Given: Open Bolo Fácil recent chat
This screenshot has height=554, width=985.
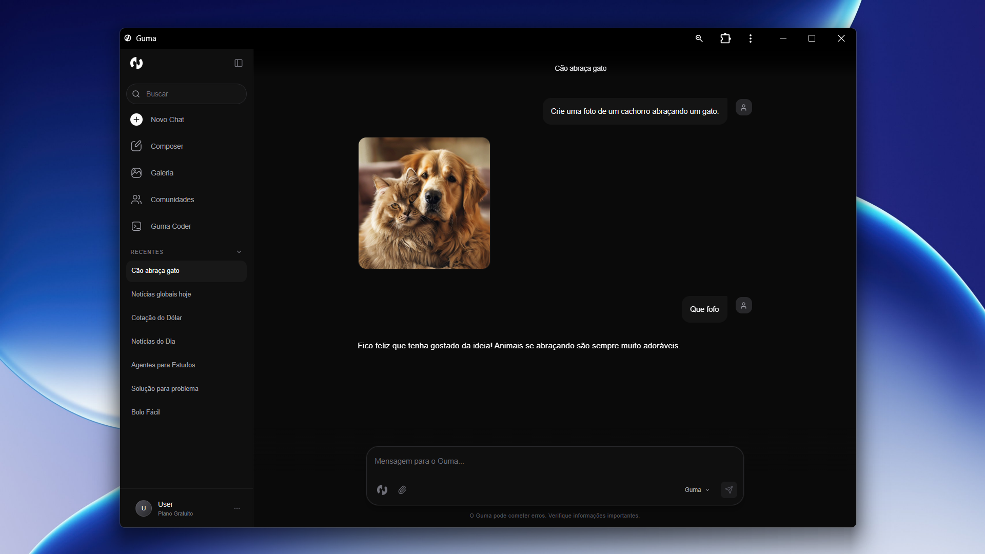Looking at the screenshot, I should tap(146, 412).
